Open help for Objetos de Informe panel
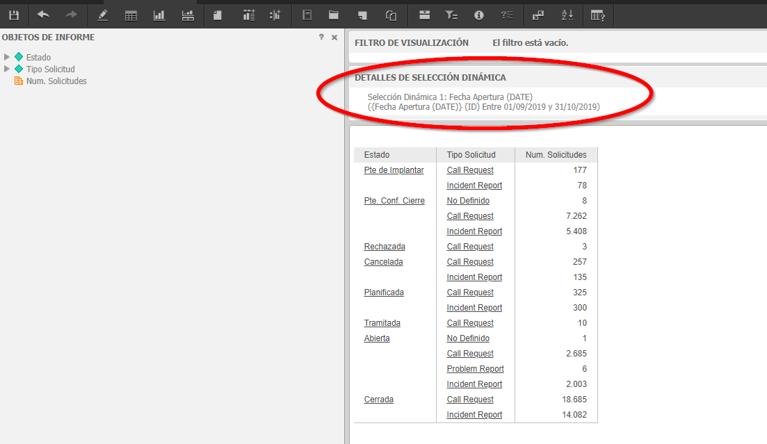 [x=321, y=37]
